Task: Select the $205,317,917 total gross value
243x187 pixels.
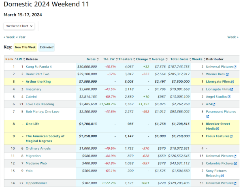Action: [x=179, y=74]
